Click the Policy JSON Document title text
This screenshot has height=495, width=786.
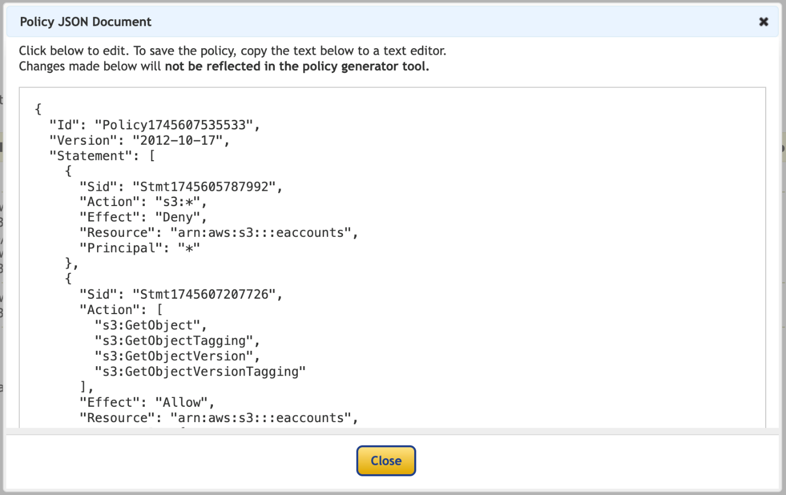[x=86, y=22]
